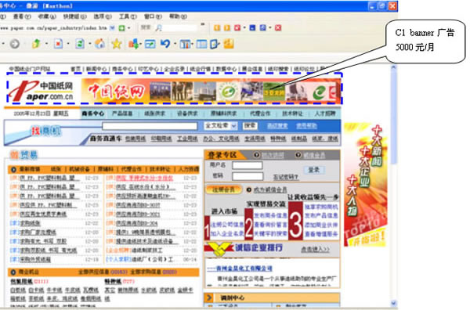This screenshot has height=310, width=470.
Task: Click the 中国纸网 banner advertisement image
Action: [x=211, y=91]
